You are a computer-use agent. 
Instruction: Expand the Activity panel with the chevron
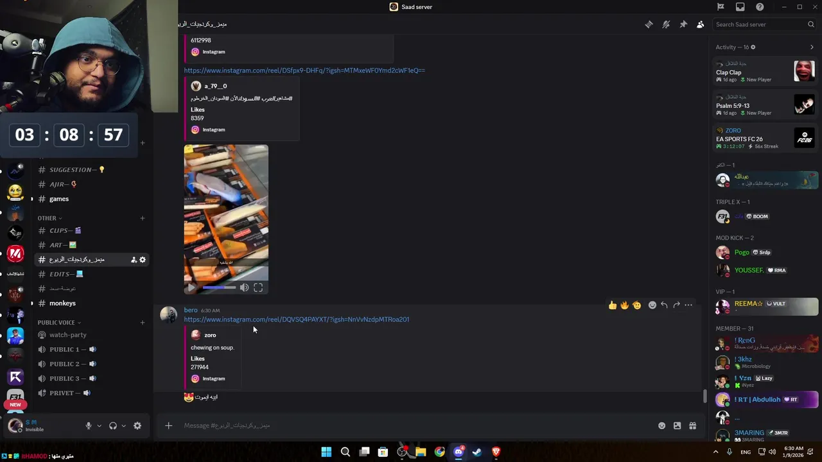(812, 47)
